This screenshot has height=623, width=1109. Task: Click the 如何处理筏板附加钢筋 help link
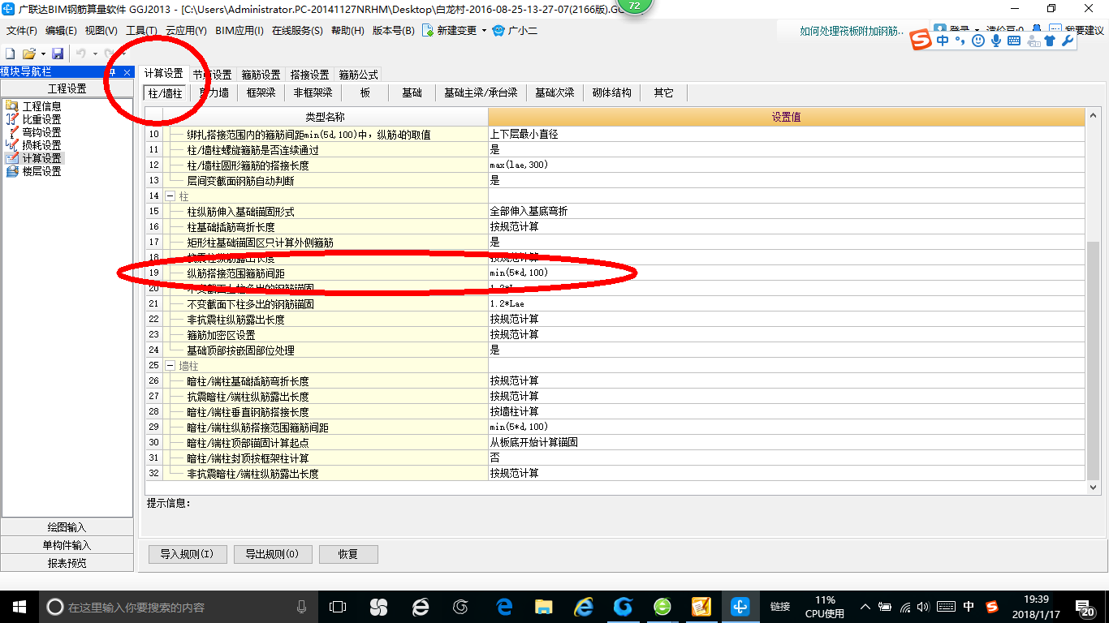point(852,31)
